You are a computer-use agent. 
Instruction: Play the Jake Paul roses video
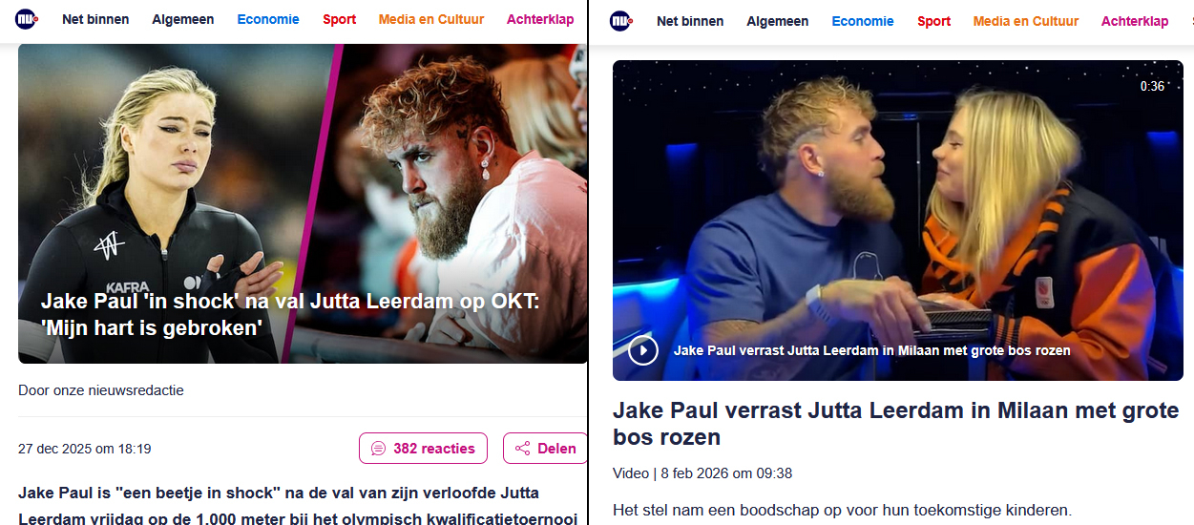click(643, 350)
